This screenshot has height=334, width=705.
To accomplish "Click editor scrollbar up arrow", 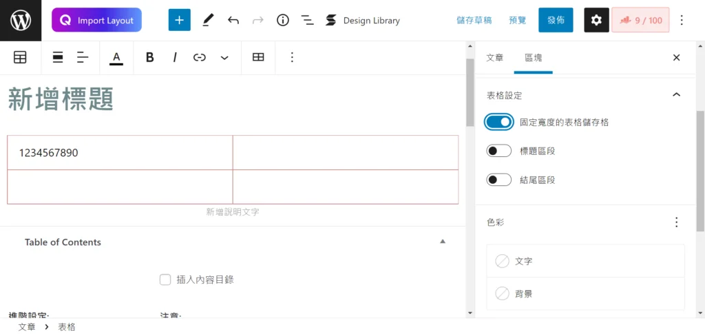I will (x=470, y=46).
